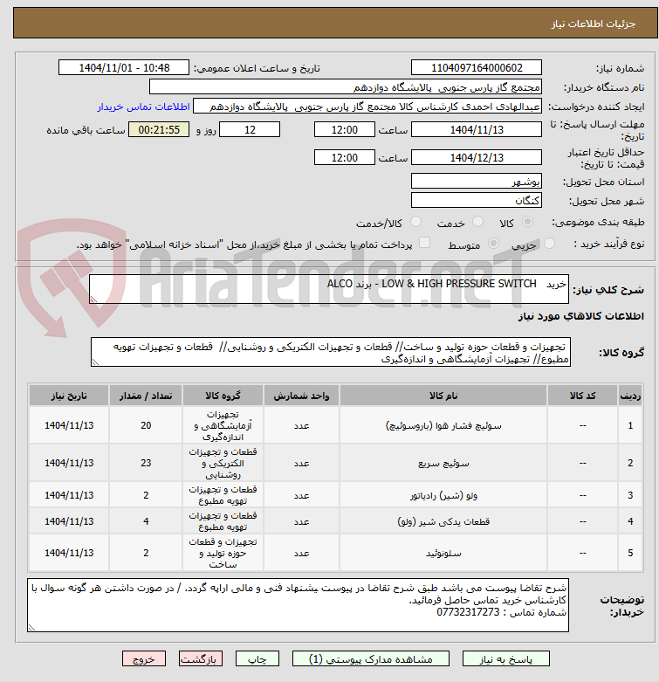The width and height of the screenshot is (659, 682).
Task: Select the خدمت radio button
Action: tap(477, 222)
